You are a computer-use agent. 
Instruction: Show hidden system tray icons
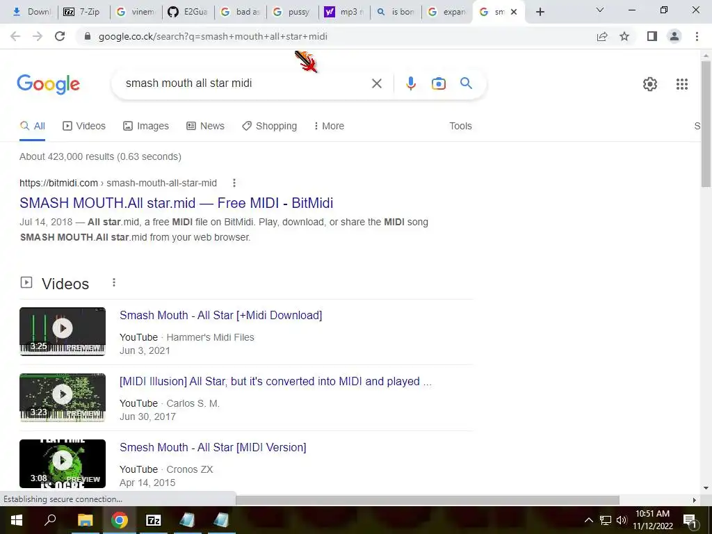[x=588, y=520]
